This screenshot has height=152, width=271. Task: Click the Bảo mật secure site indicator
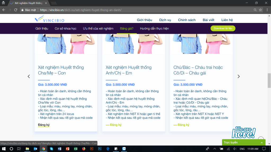(x=29, y=10)
